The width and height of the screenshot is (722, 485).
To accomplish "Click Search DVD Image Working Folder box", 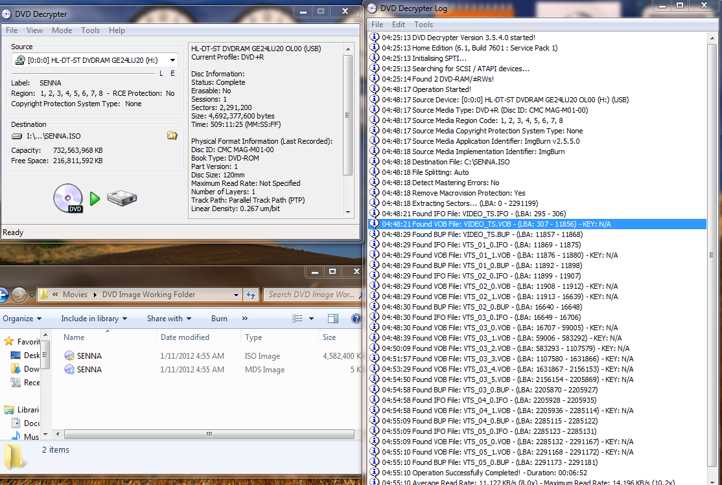I will pos(312,295).
